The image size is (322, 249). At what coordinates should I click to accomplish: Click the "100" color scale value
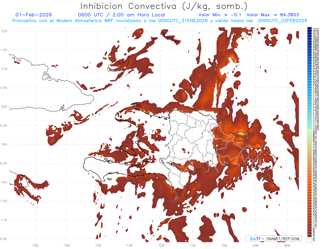click(x=316, y=129)
